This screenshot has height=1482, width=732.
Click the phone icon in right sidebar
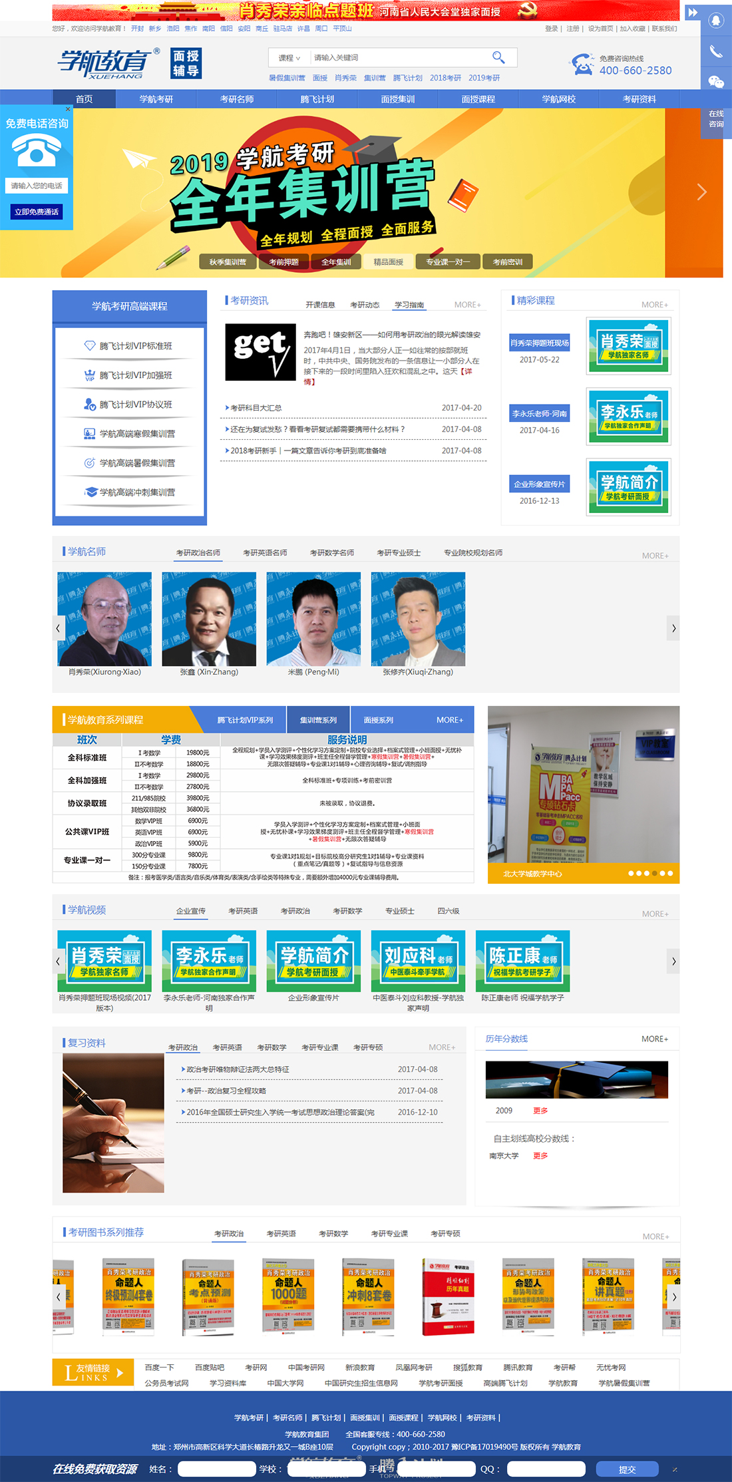[716, 51]
